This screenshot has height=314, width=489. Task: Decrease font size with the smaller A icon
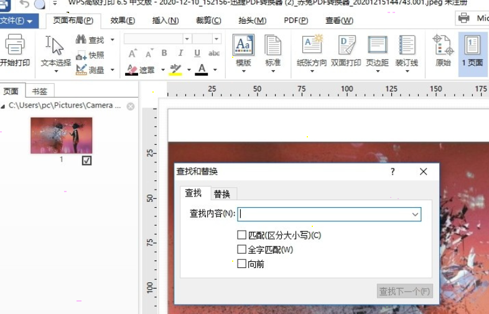[149, 53]
